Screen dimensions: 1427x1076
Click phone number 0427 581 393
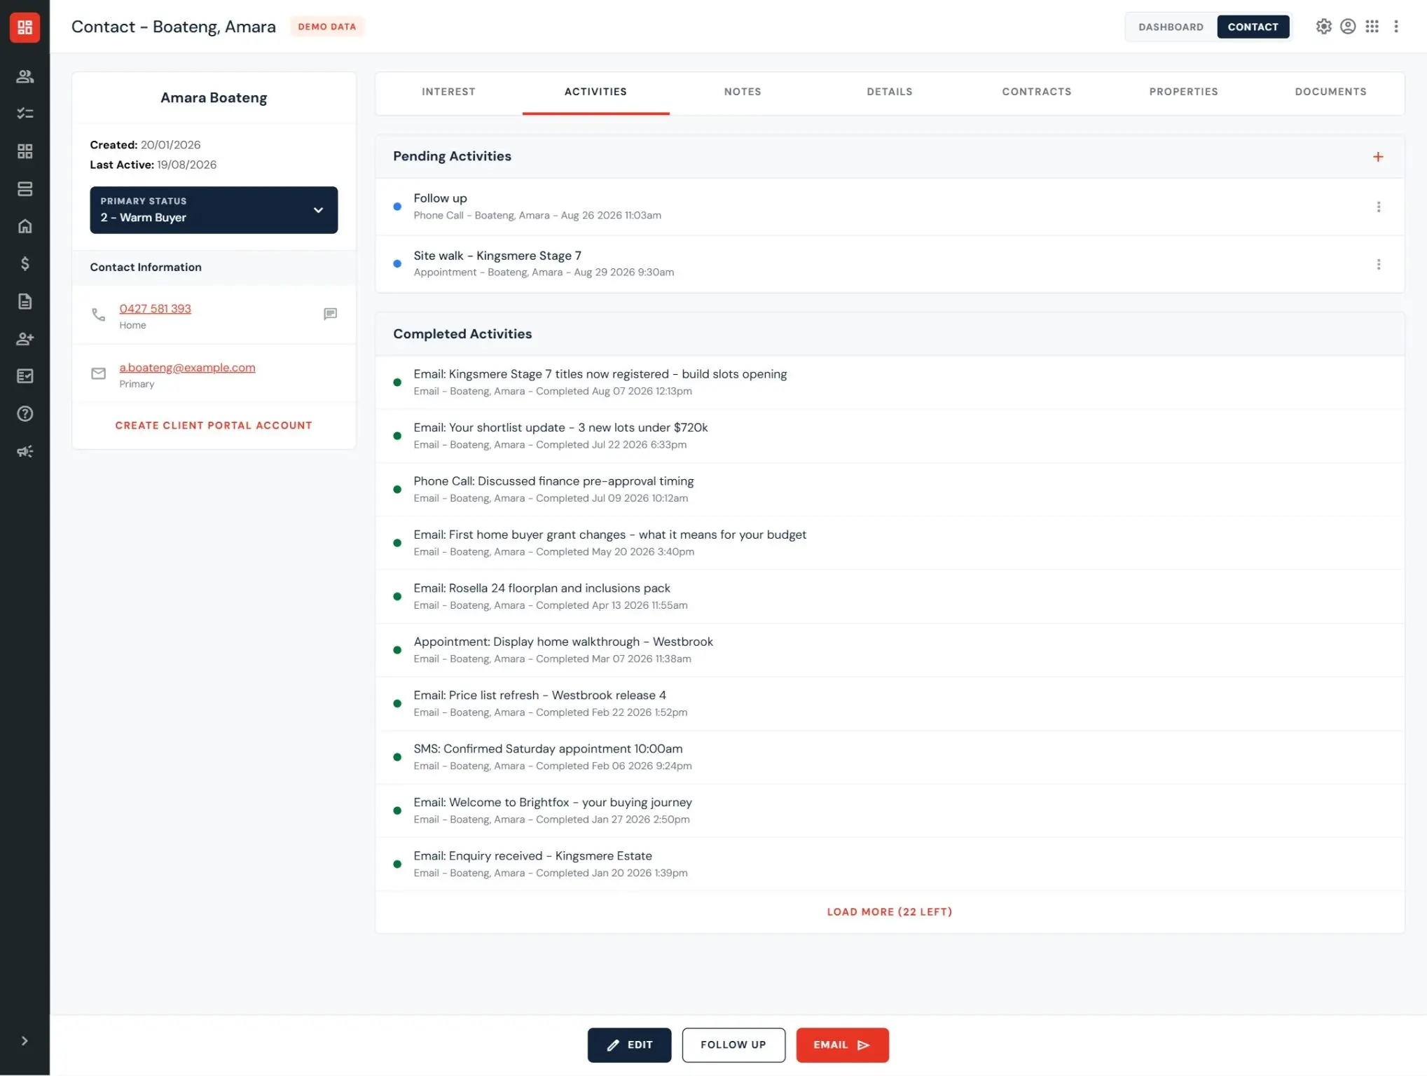click(x=155, y=309)
